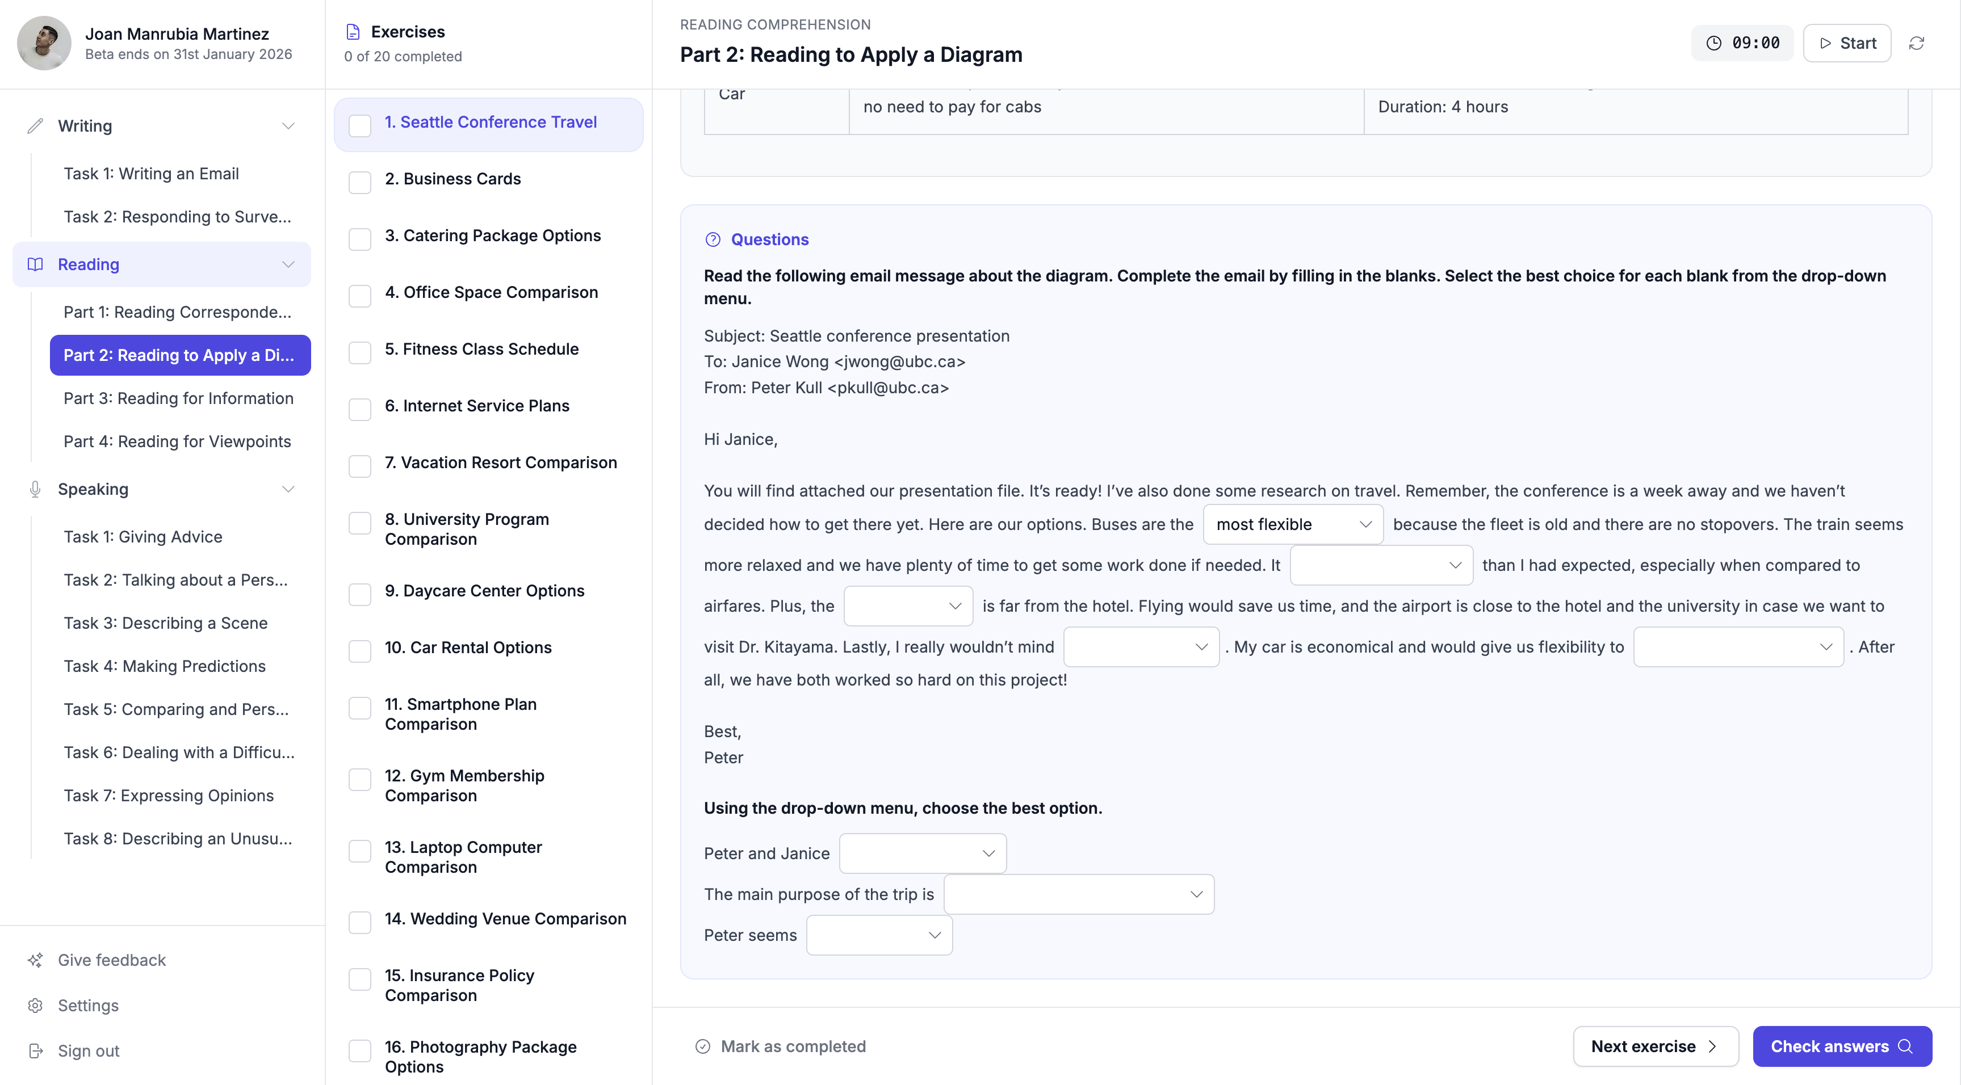Image resolution: width=1961 pixels, height=1085 pixels.
Task: Click the Speaking microphone icon
Action: click(x=35, y=489)
